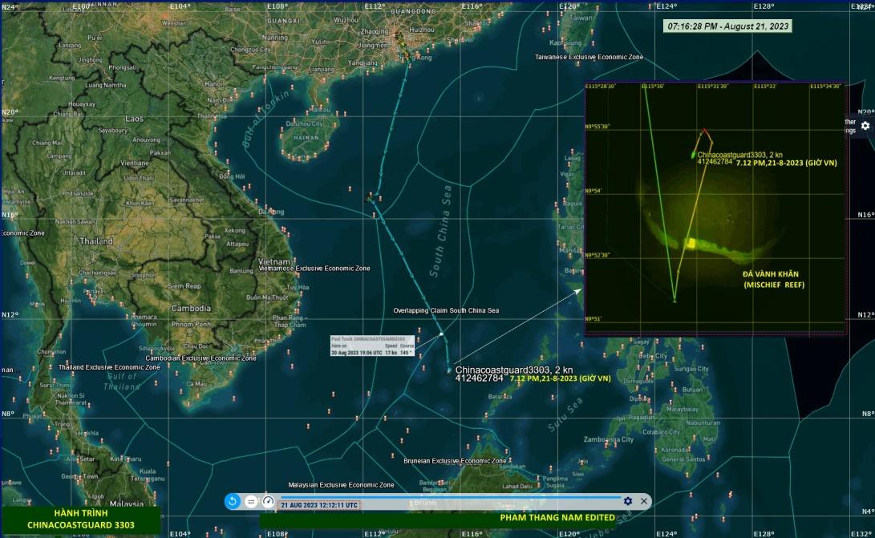The height and width of the screenshot is (538, 875).
Task: Click the Taiwanese Exclusive Economic Zone label
Action: point(589,57)
